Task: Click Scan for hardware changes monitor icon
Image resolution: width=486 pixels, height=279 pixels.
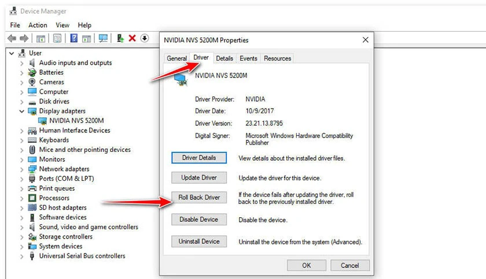Action: click(x=103, y=38)
